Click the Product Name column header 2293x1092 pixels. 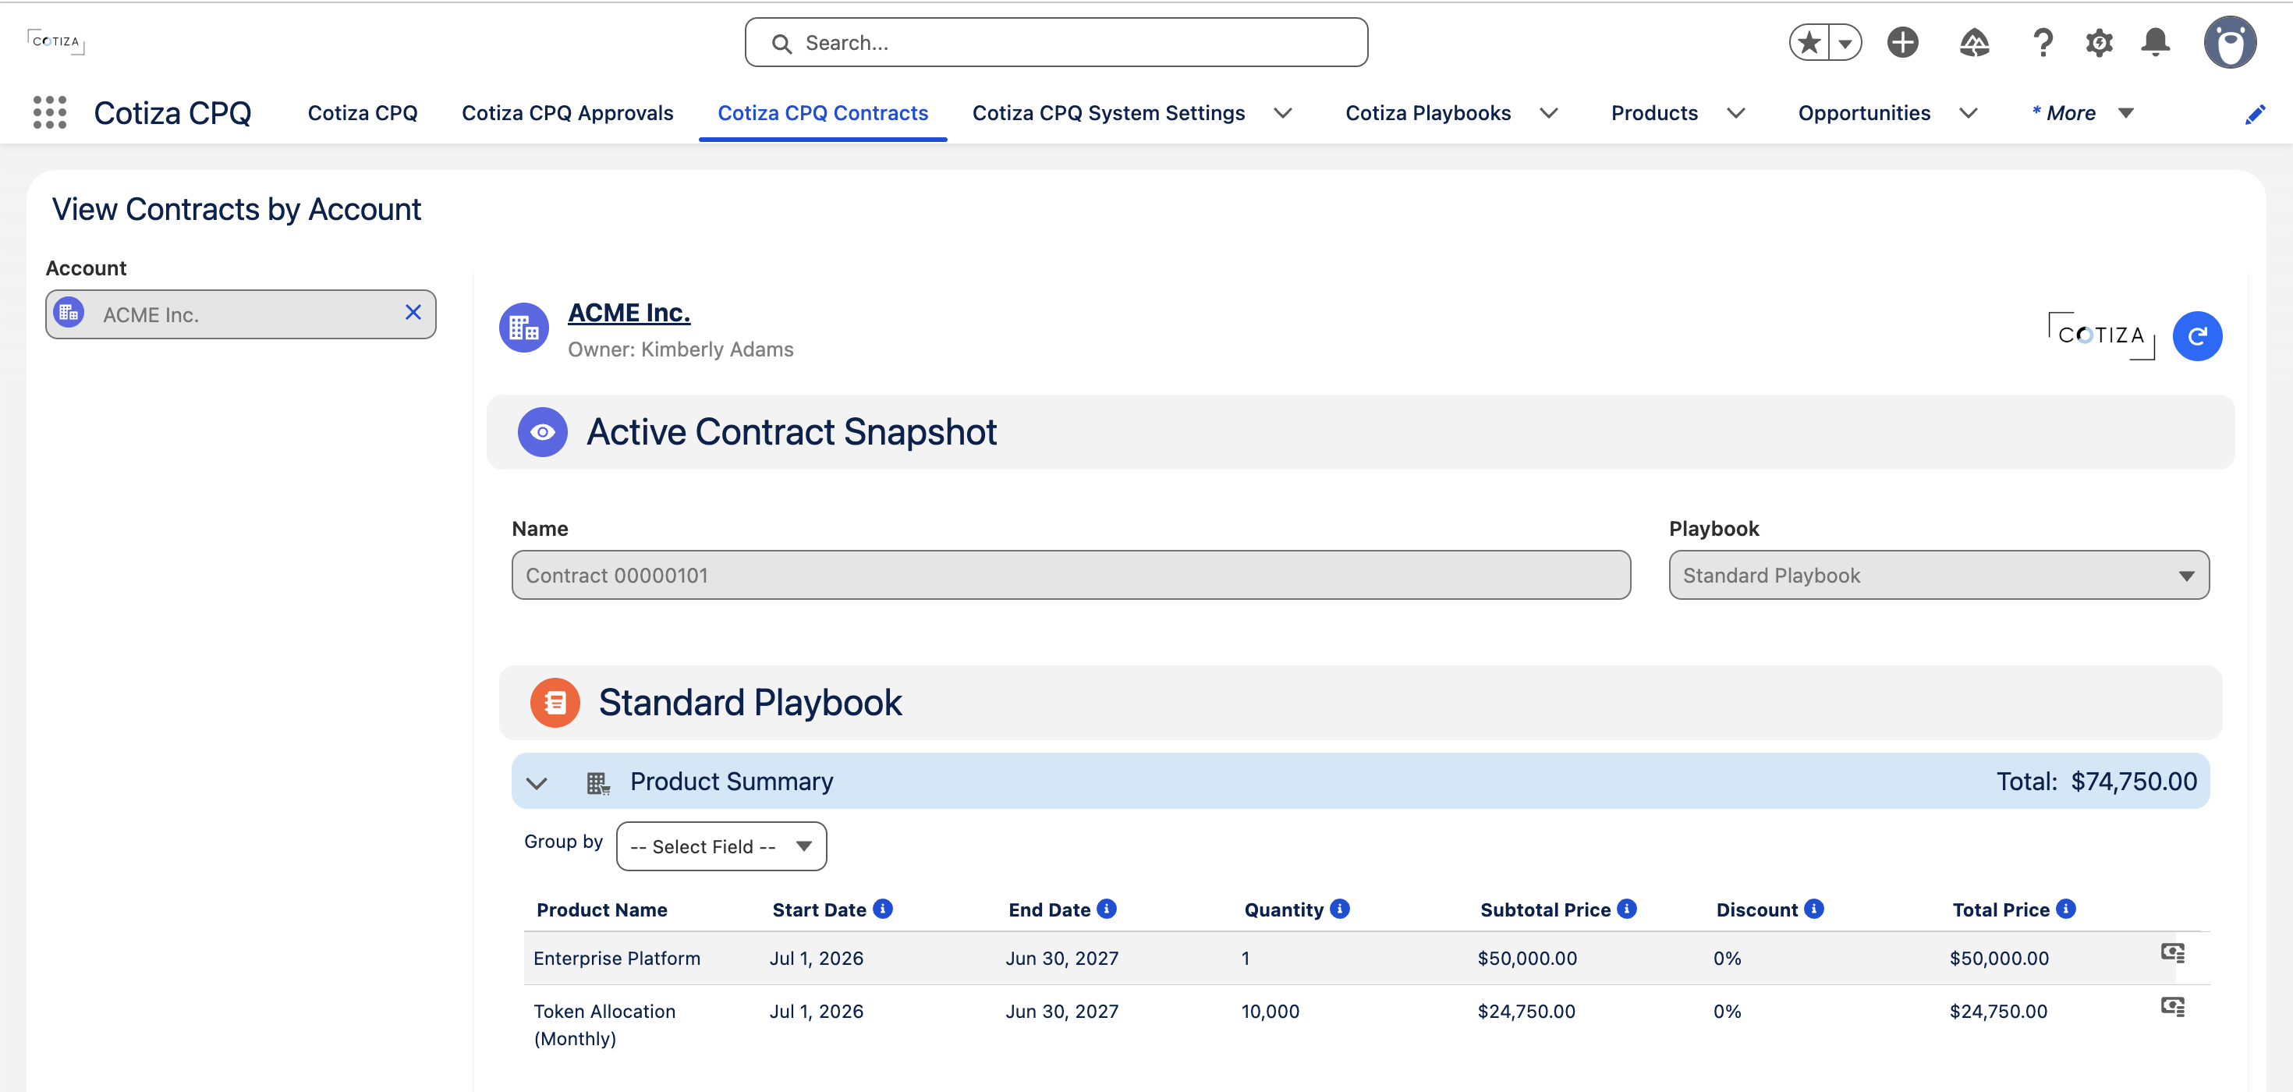602,909
